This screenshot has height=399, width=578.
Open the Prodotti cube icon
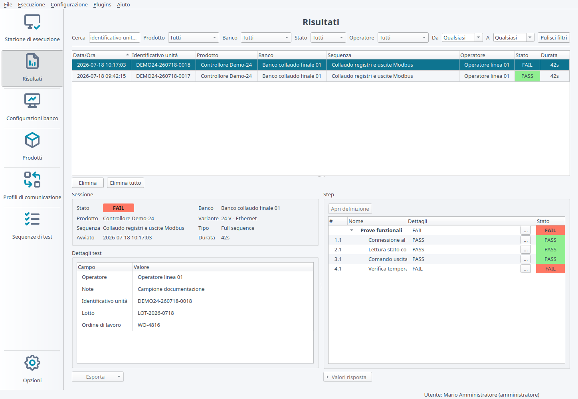32,140
